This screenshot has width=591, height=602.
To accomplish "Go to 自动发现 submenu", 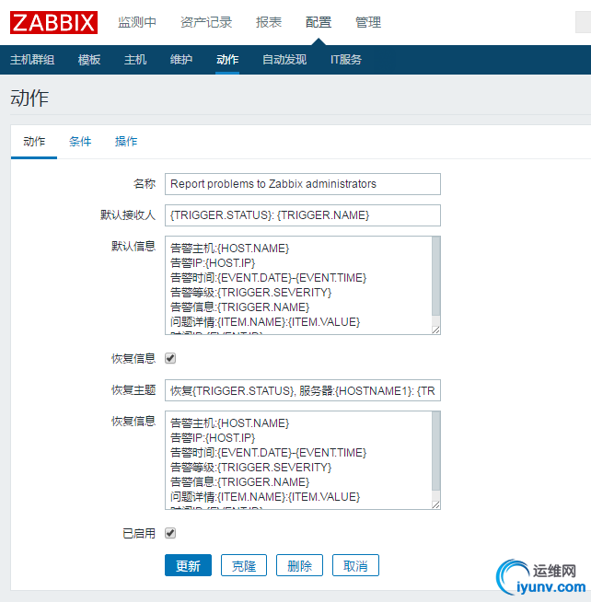I will 284,60.
